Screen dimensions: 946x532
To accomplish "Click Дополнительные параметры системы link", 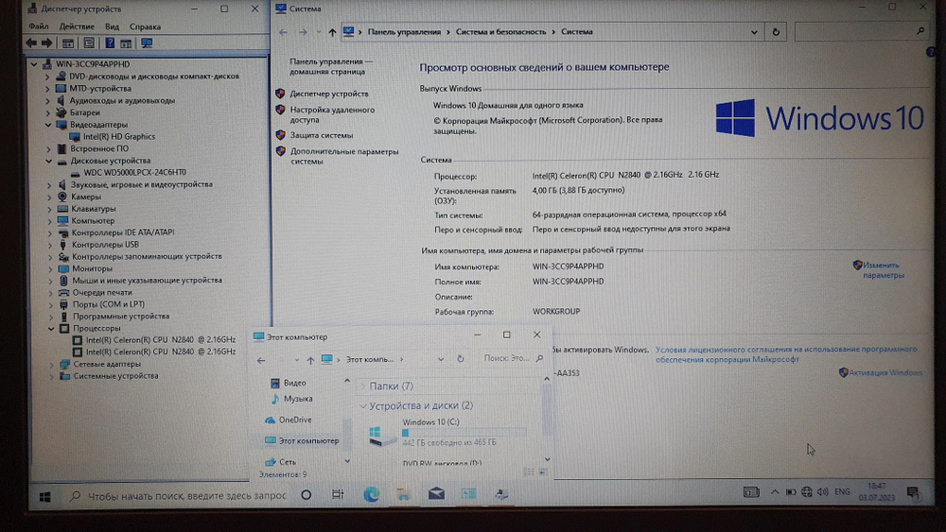I will click(x=344, y=156).
